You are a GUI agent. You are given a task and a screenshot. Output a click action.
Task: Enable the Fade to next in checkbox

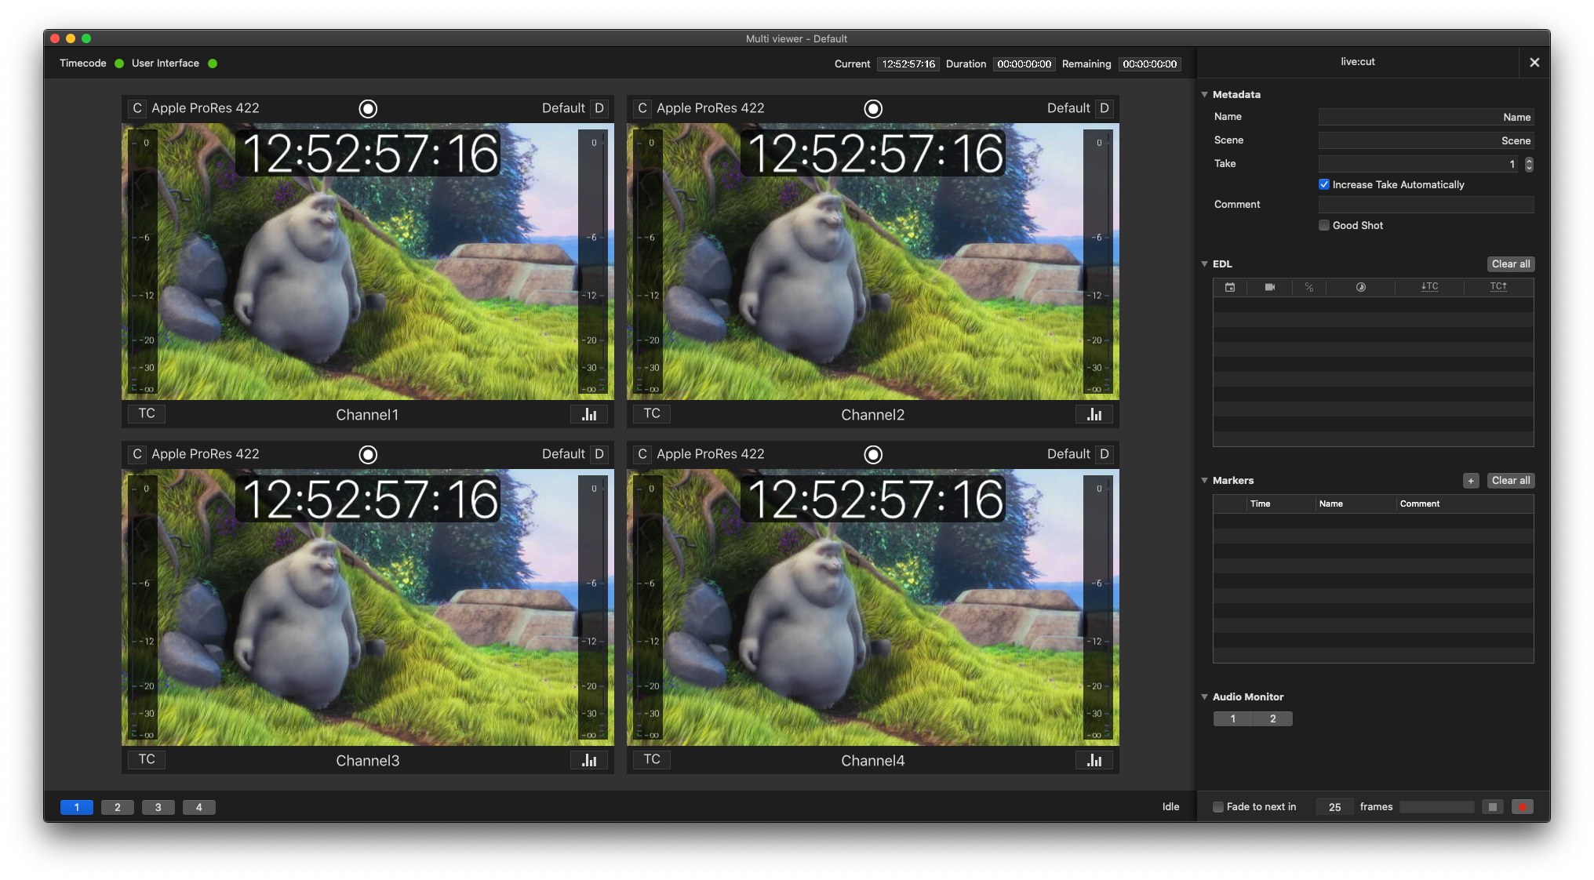(x=1218, y=807)
